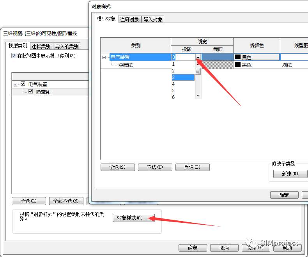Image resolution: width=308 pixels, height=257 pixels.
Task: Click 不选(E) button
Action: 155,167
